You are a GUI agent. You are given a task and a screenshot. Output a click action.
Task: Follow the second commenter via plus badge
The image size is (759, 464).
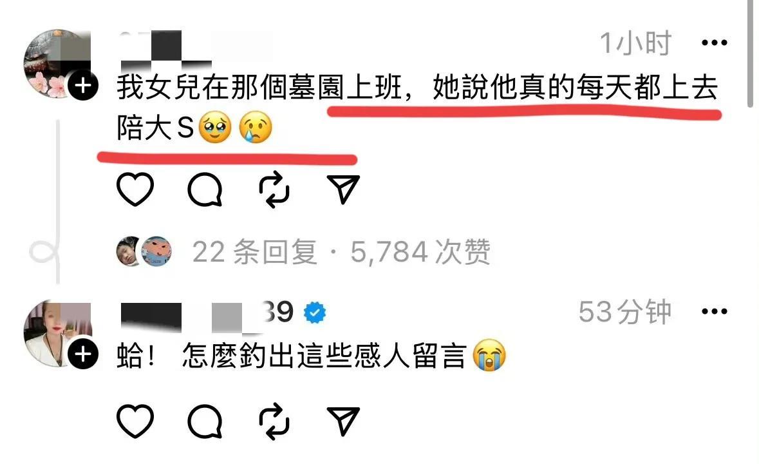tap(83, 354)
